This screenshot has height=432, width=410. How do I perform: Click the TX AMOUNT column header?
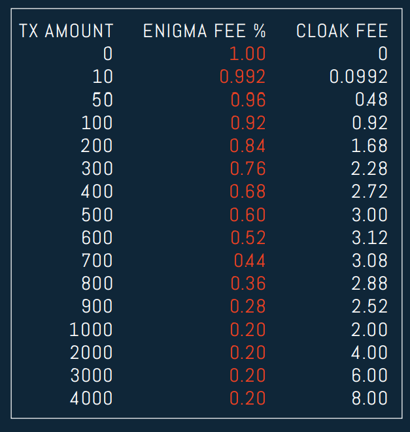point(66,31)
